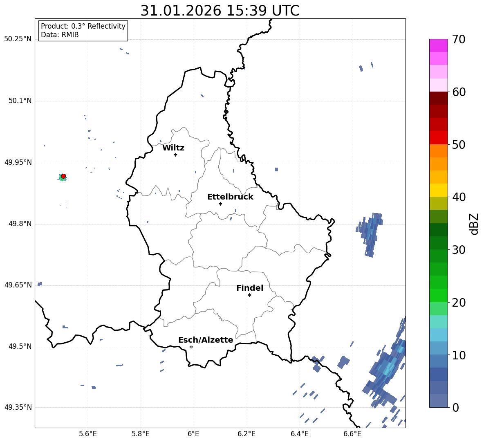This screenshot has height=442, width=484.
Task: Click the 30 value on the colorbar
Action: (459, 250)
